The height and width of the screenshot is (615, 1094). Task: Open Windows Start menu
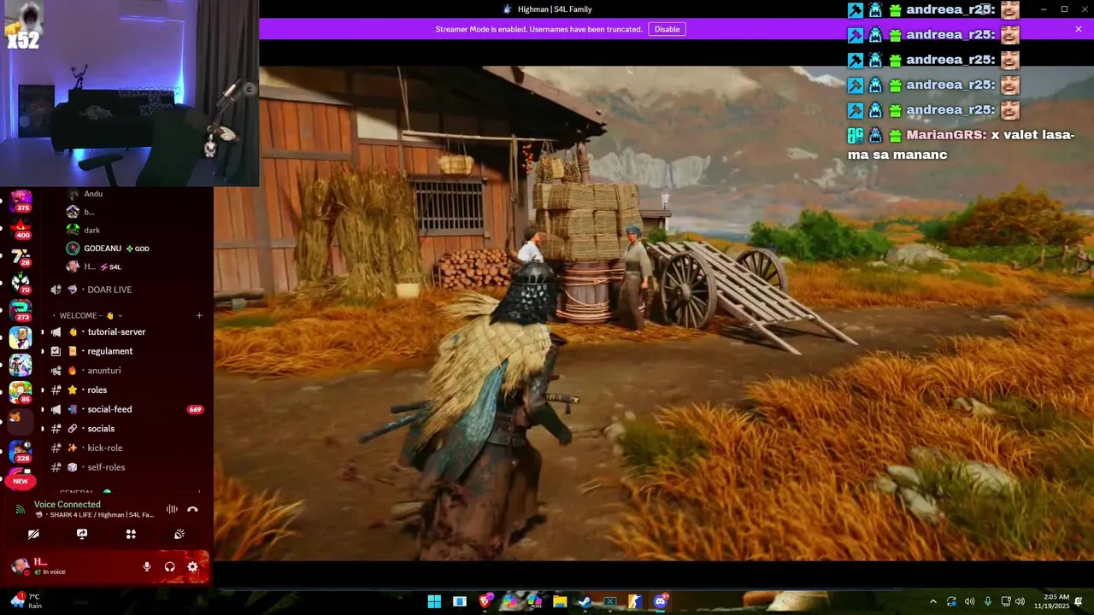(434, 601)
